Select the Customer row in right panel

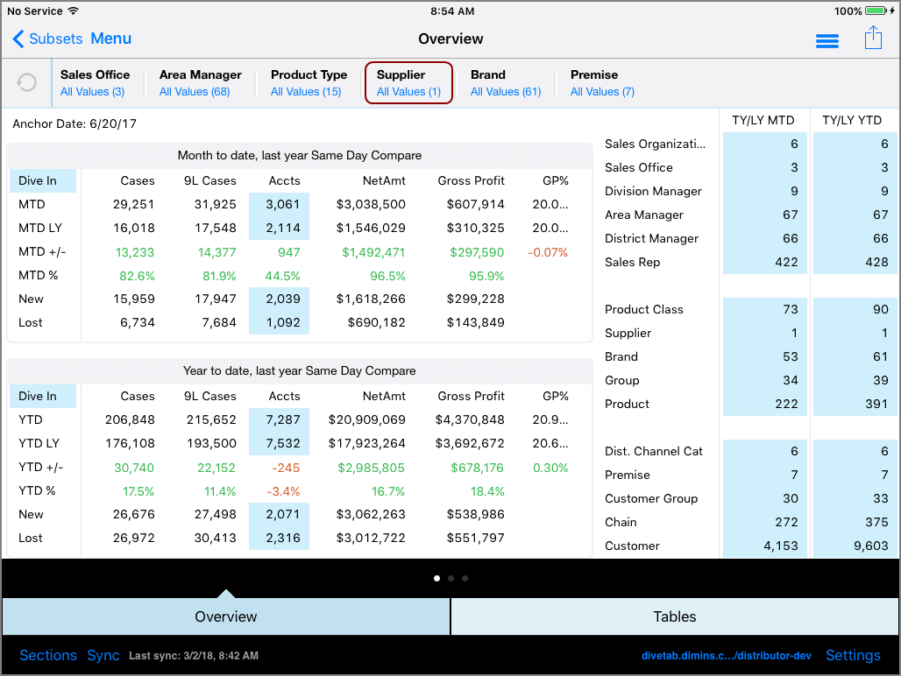click(632, 546)
